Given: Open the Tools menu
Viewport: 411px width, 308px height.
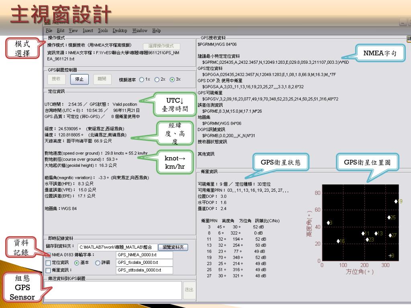Looking at the screenshot, I should 103,30.
